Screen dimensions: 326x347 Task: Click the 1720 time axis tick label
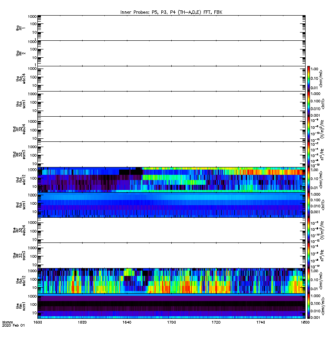coord(216,322)
